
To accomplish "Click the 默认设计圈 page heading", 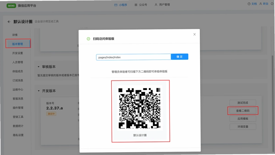I will pyautogui.click(x=23, y=22).
